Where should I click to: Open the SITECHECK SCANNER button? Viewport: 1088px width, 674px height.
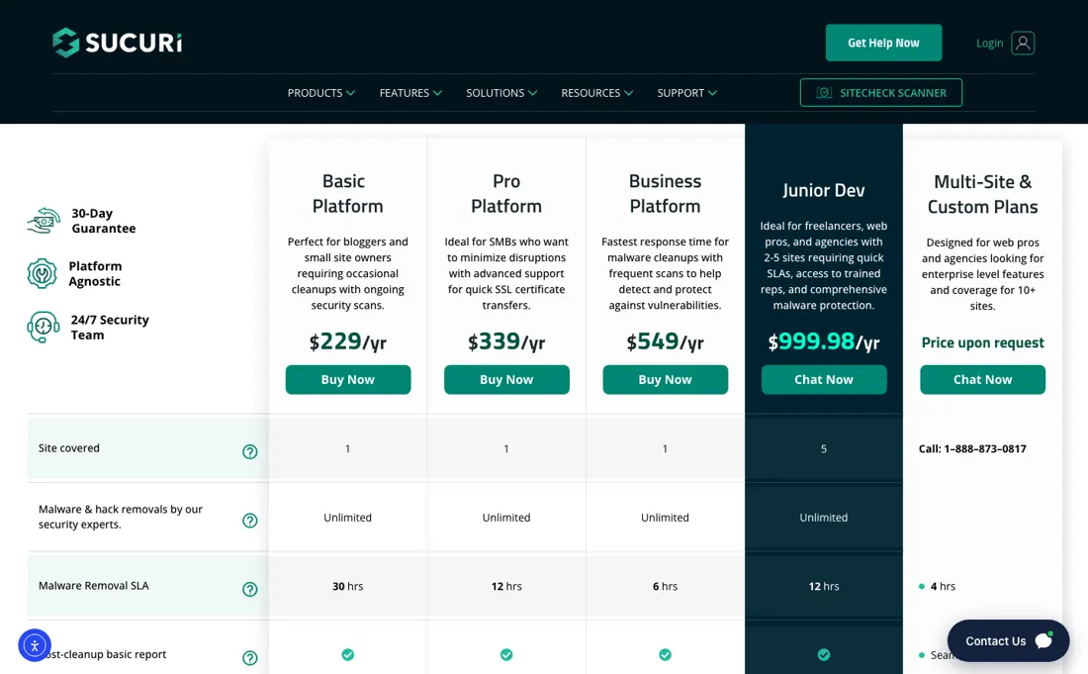(880, 92)
